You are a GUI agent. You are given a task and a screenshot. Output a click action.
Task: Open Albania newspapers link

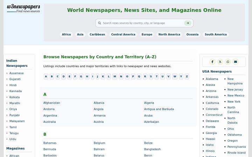click(x=99, y=103)
